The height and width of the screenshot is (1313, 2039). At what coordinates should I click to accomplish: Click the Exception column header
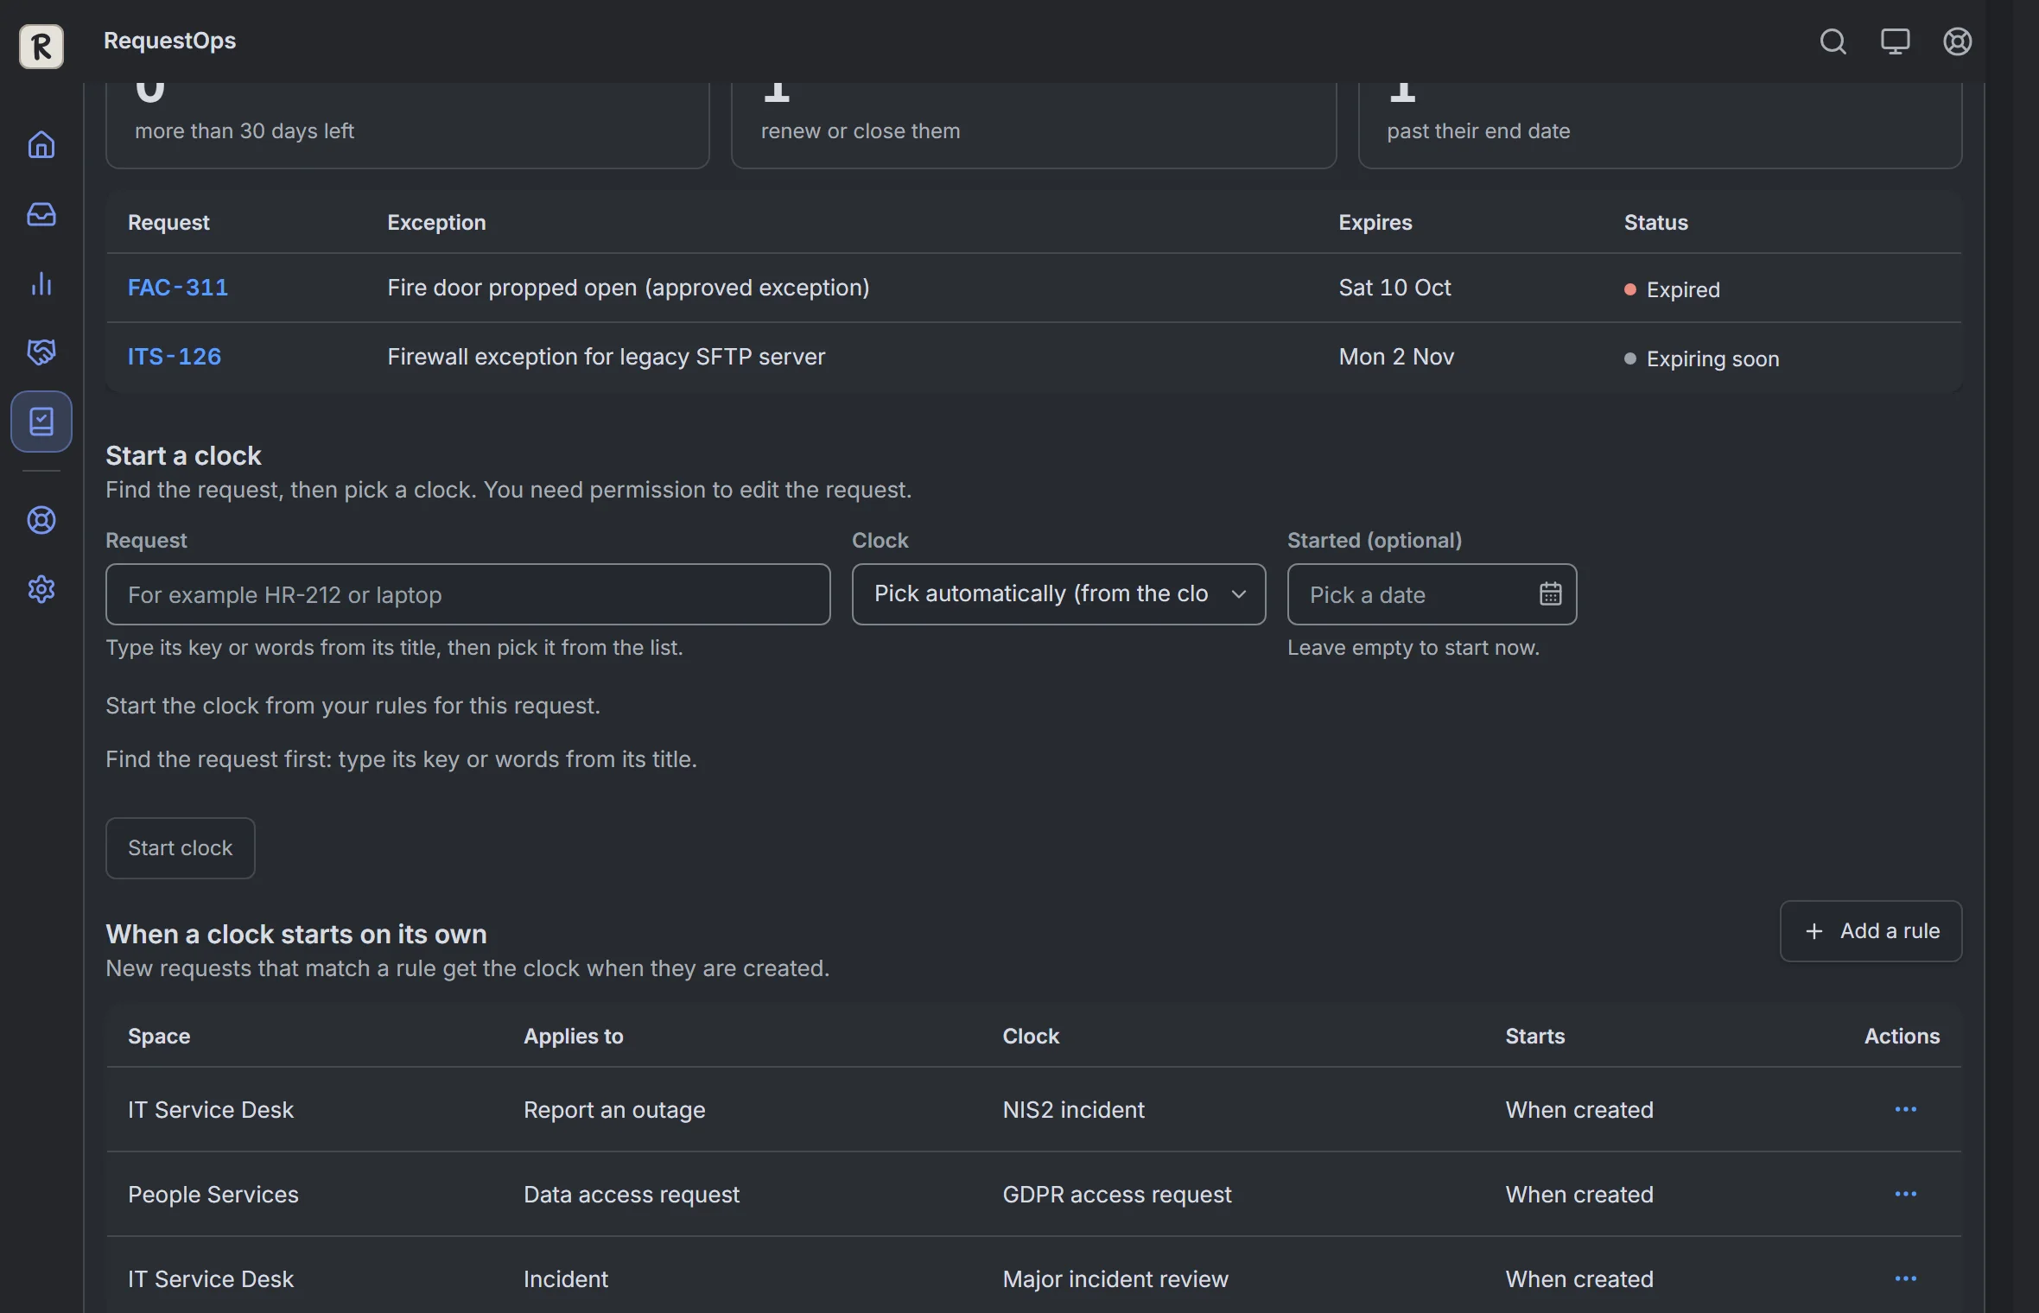click(436, 222)
